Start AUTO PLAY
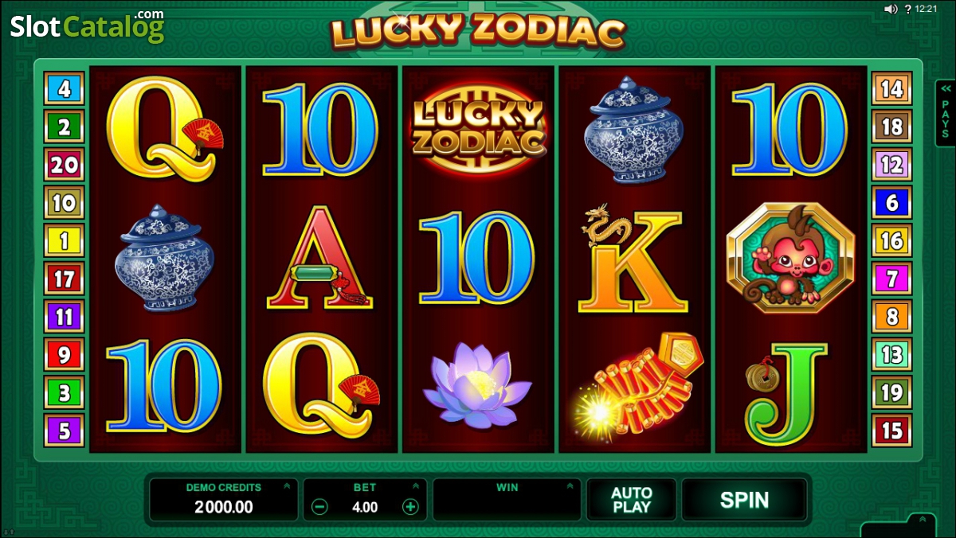This screenshot has width=956, height=538. (x=631, y=500)
